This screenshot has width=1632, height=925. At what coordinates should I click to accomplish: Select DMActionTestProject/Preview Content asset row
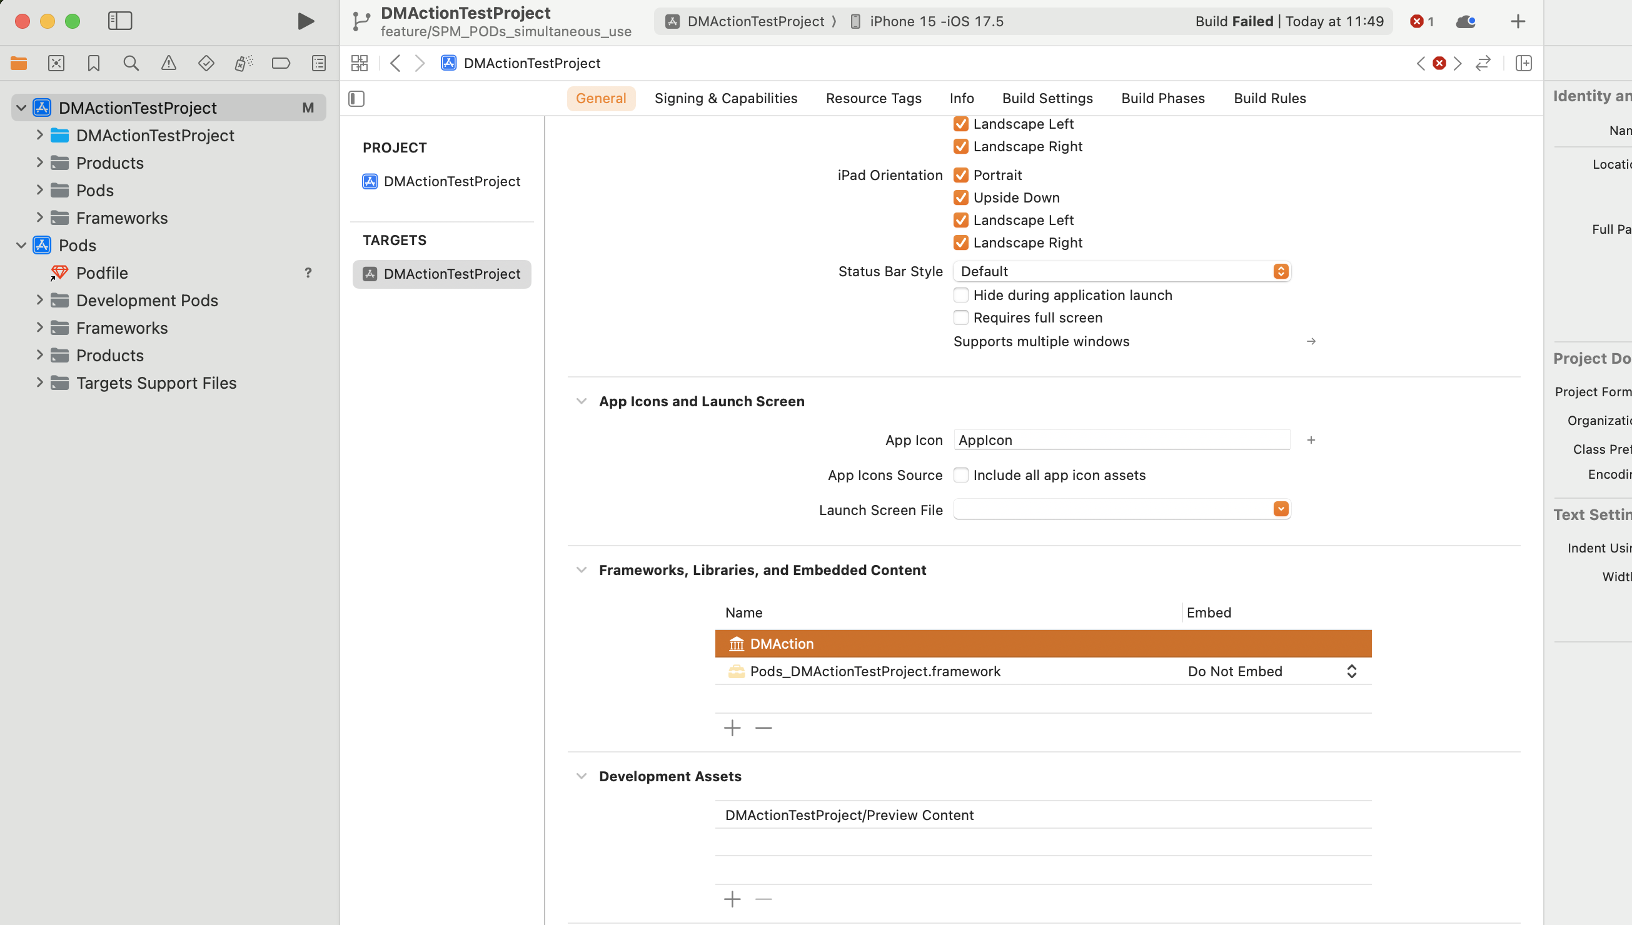(1043, 815)
